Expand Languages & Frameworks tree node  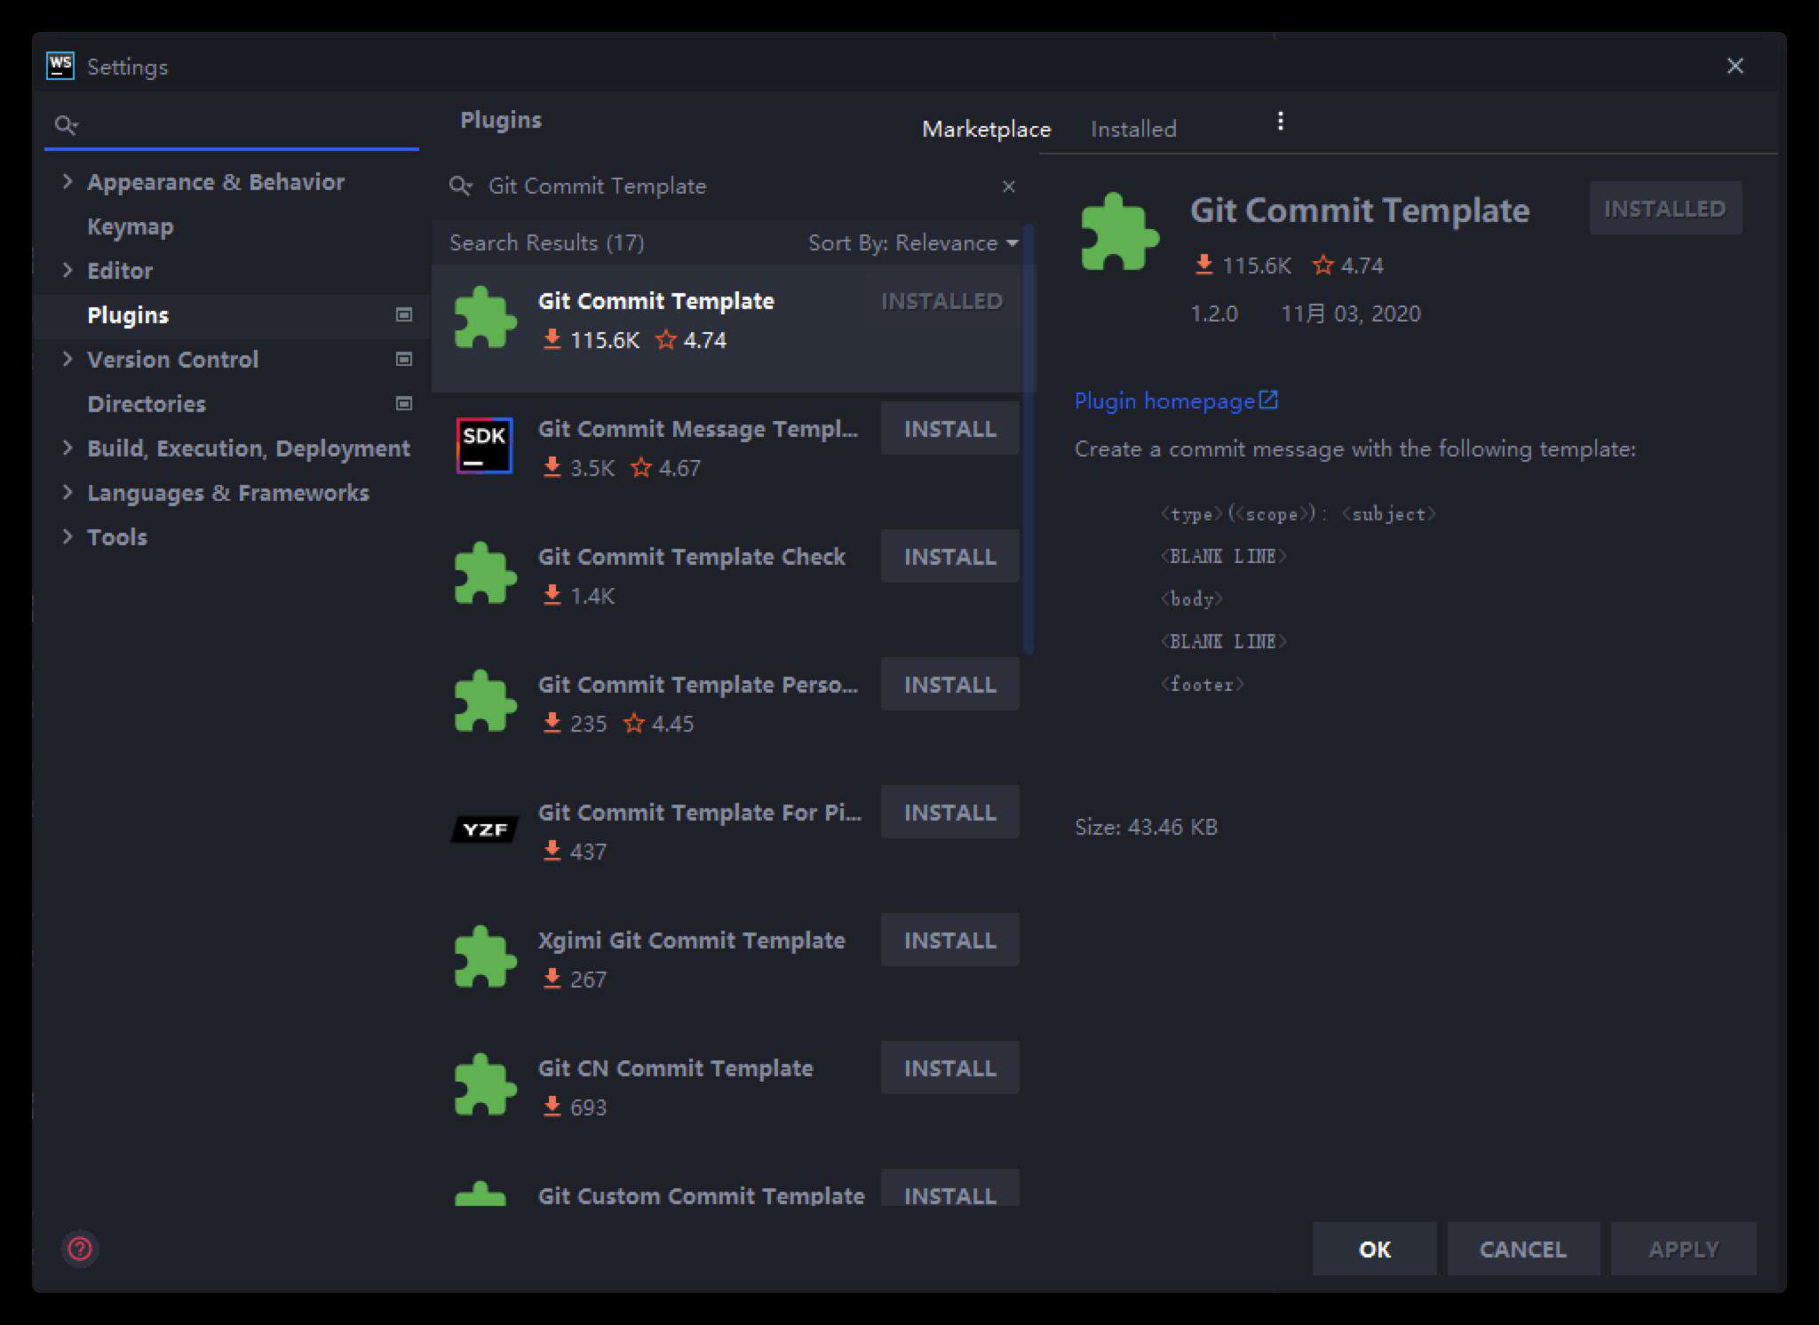[67, 492]
